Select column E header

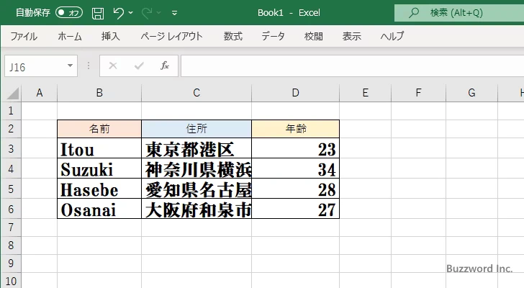(x=365, y=93)
